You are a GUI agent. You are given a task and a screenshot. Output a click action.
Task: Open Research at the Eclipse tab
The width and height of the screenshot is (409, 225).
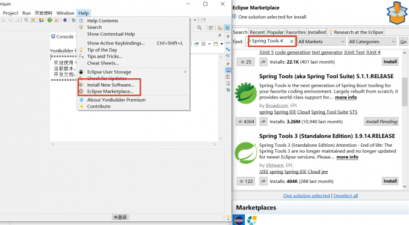[356, 32]
